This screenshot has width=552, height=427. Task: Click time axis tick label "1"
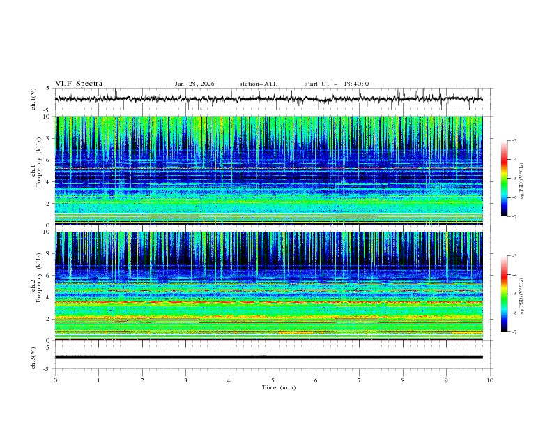pyautogui.click(x=98, y=380)
